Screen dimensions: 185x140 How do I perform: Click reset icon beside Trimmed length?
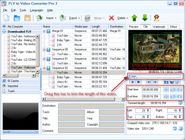pyautogui.click(x=180, y=103)
